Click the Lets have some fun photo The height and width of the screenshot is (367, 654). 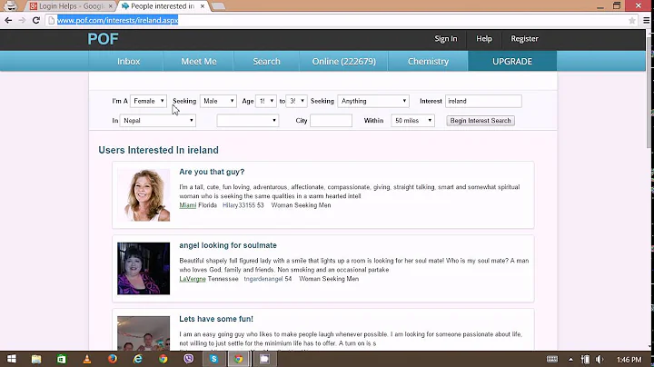[144, 333]
